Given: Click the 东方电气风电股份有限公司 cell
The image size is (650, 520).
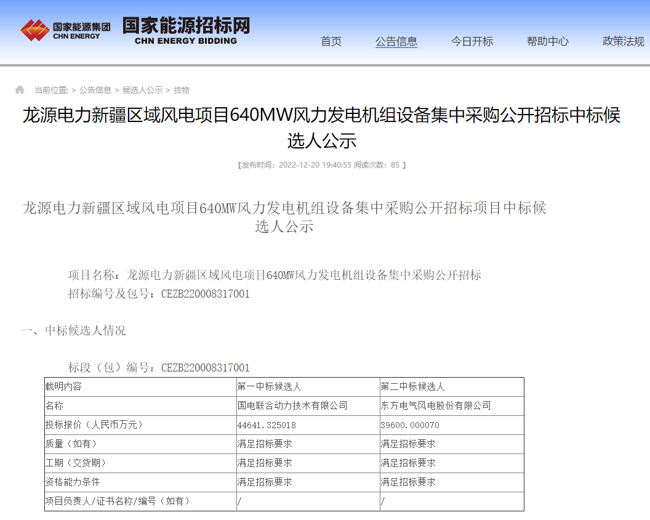Looking at the screenshot, I should click(x=452, y=406).
